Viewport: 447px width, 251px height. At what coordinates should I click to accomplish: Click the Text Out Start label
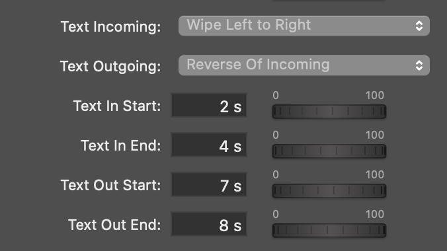(x=110, y=185)
